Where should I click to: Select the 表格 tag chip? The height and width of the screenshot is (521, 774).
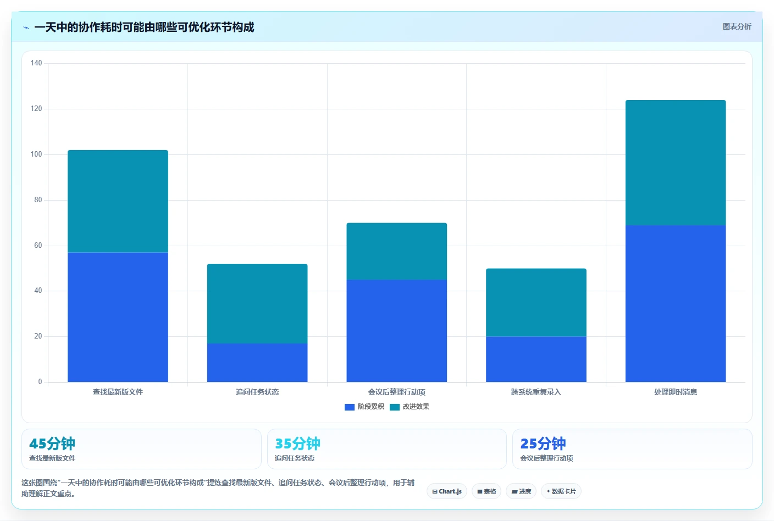486,491
